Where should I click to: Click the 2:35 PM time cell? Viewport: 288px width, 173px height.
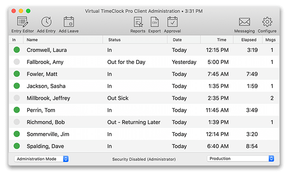pyautogui.click(x=218, y=98)
